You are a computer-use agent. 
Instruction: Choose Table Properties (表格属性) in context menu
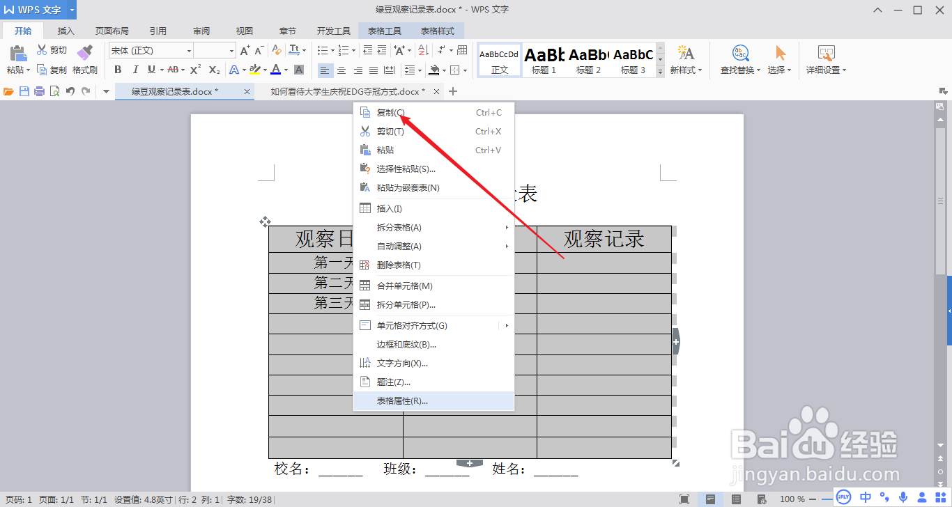pyautogui.click(x=433, y=400)
